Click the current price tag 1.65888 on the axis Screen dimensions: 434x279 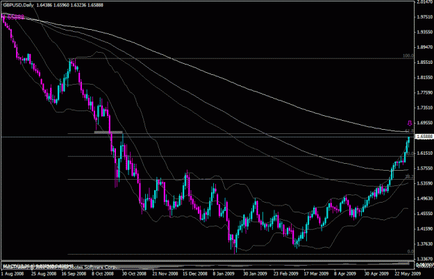tap(424, 137)
